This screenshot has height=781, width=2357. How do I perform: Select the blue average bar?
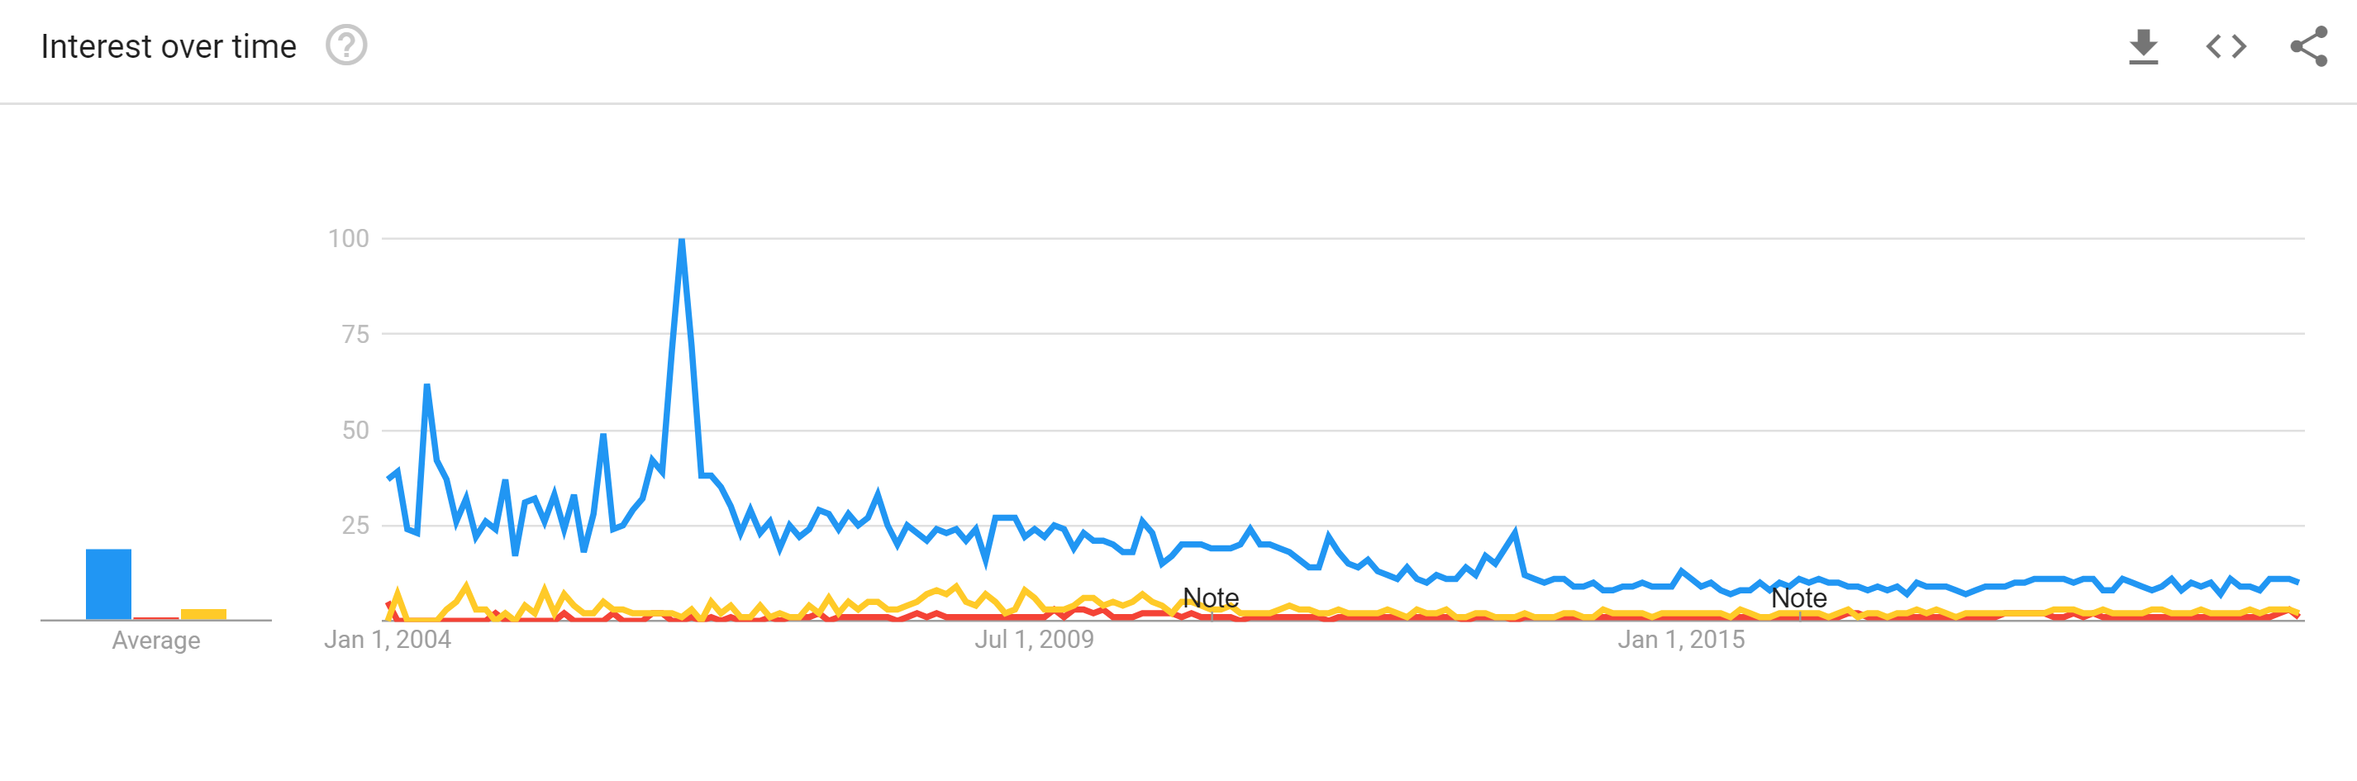pos(109,584)
